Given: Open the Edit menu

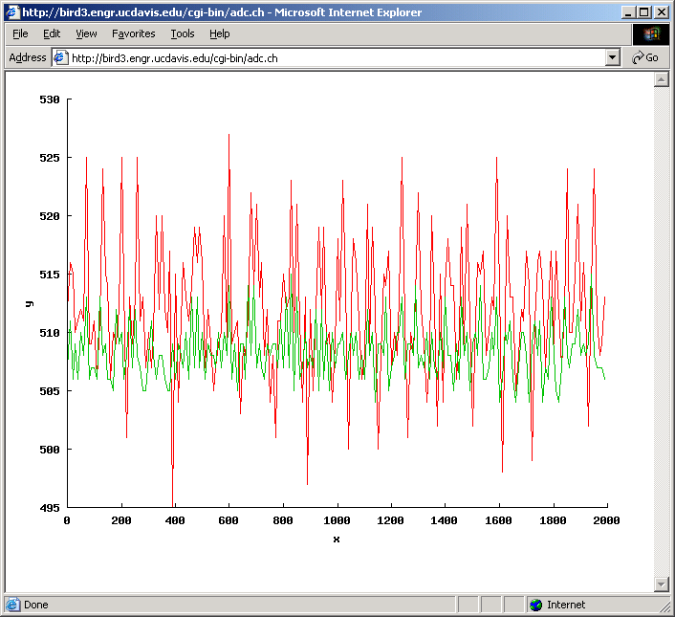Looking at the screenshot, I should [52, 33].
